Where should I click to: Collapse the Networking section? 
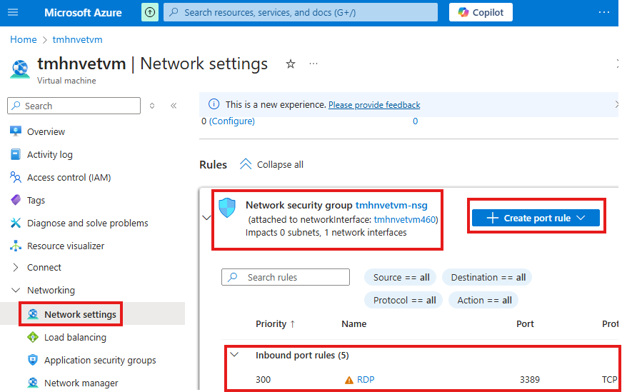tap(16, 291)
